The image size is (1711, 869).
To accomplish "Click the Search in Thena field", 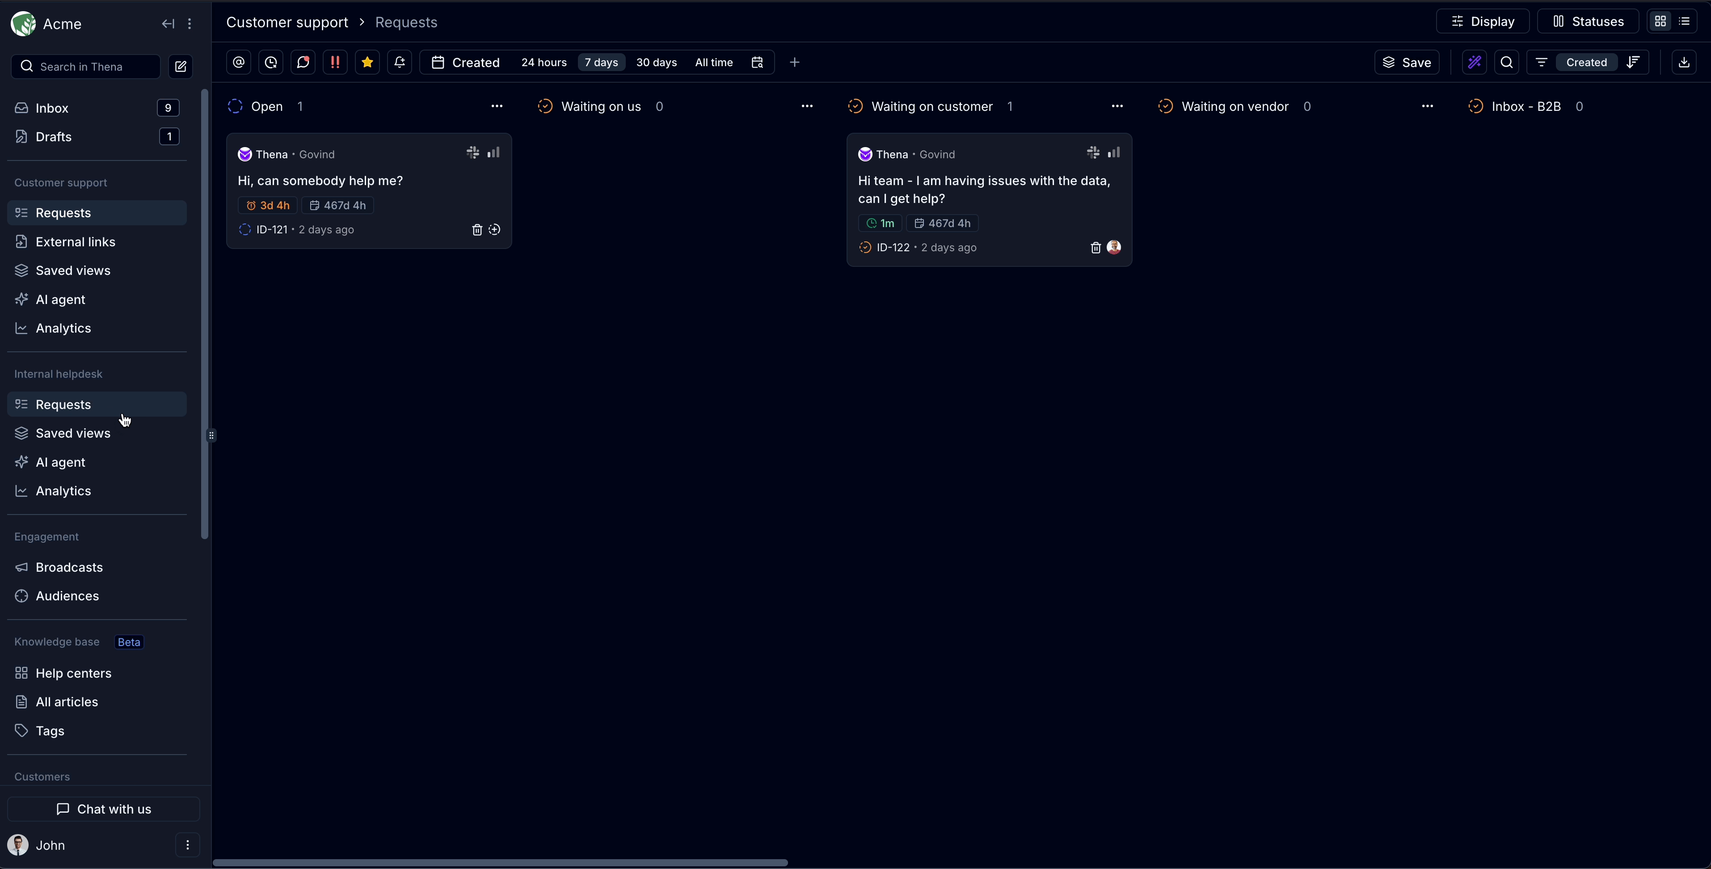I will point(86,67).
